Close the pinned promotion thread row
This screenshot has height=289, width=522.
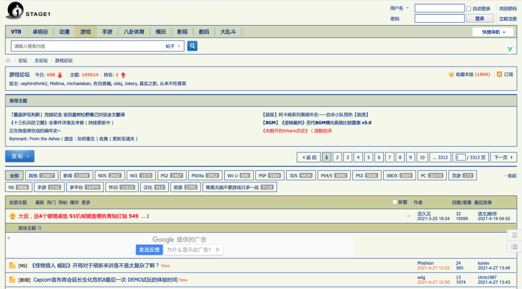(x=408, y=216)
